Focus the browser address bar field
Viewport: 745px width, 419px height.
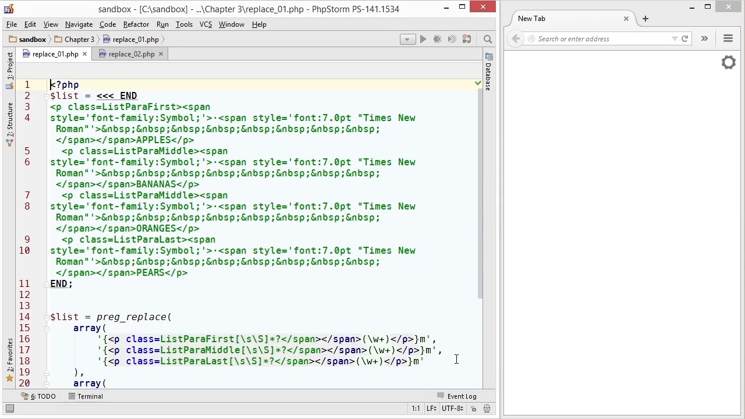(x=602, y=39)
